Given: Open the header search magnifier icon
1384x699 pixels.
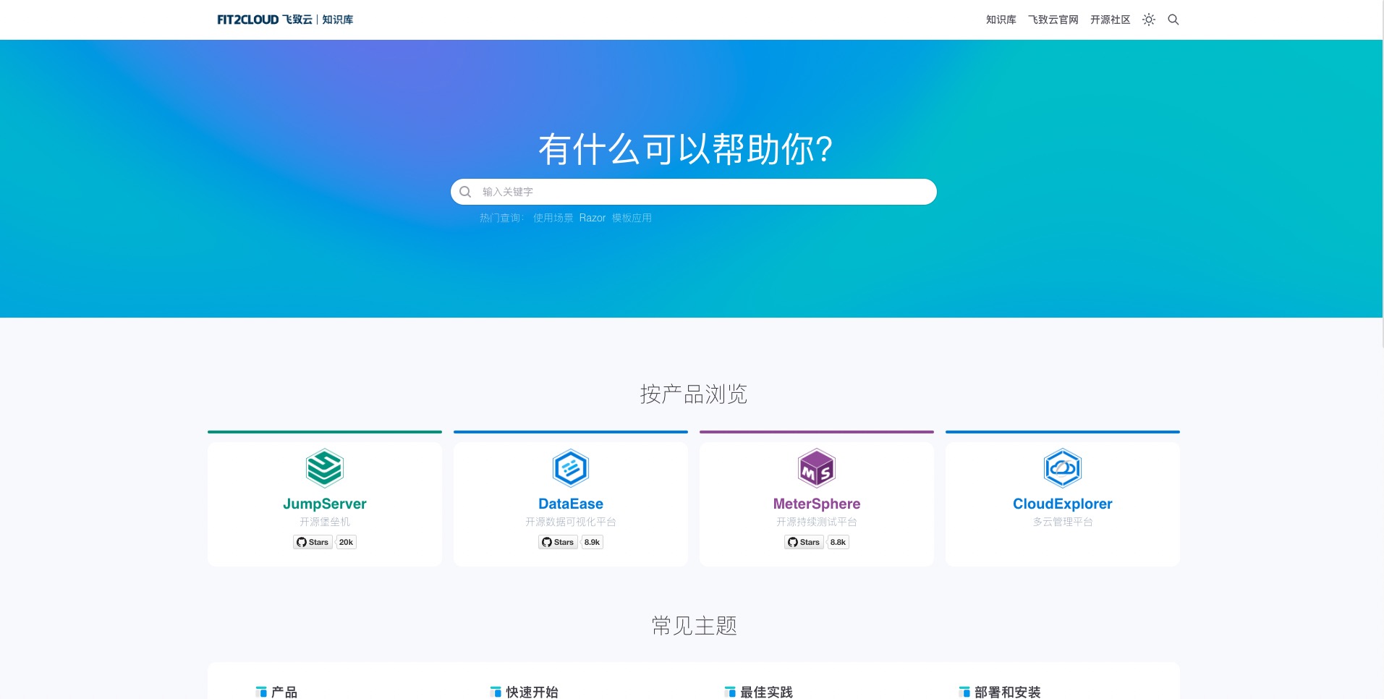Looking at the screenshot, I should [1173, 20].
